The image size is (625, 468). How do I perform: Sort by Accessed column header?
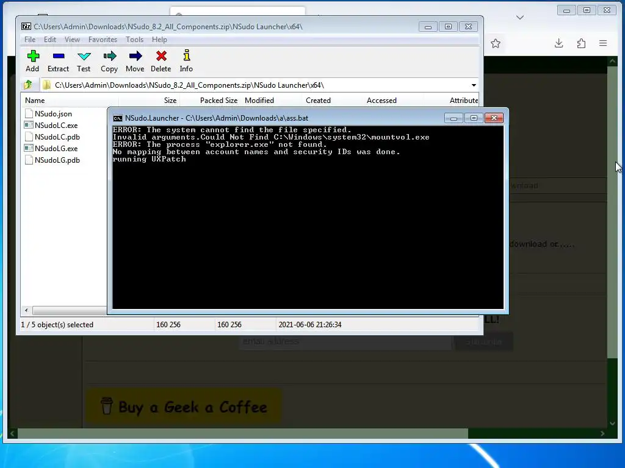pyautogui.click(x=394, y=101)
